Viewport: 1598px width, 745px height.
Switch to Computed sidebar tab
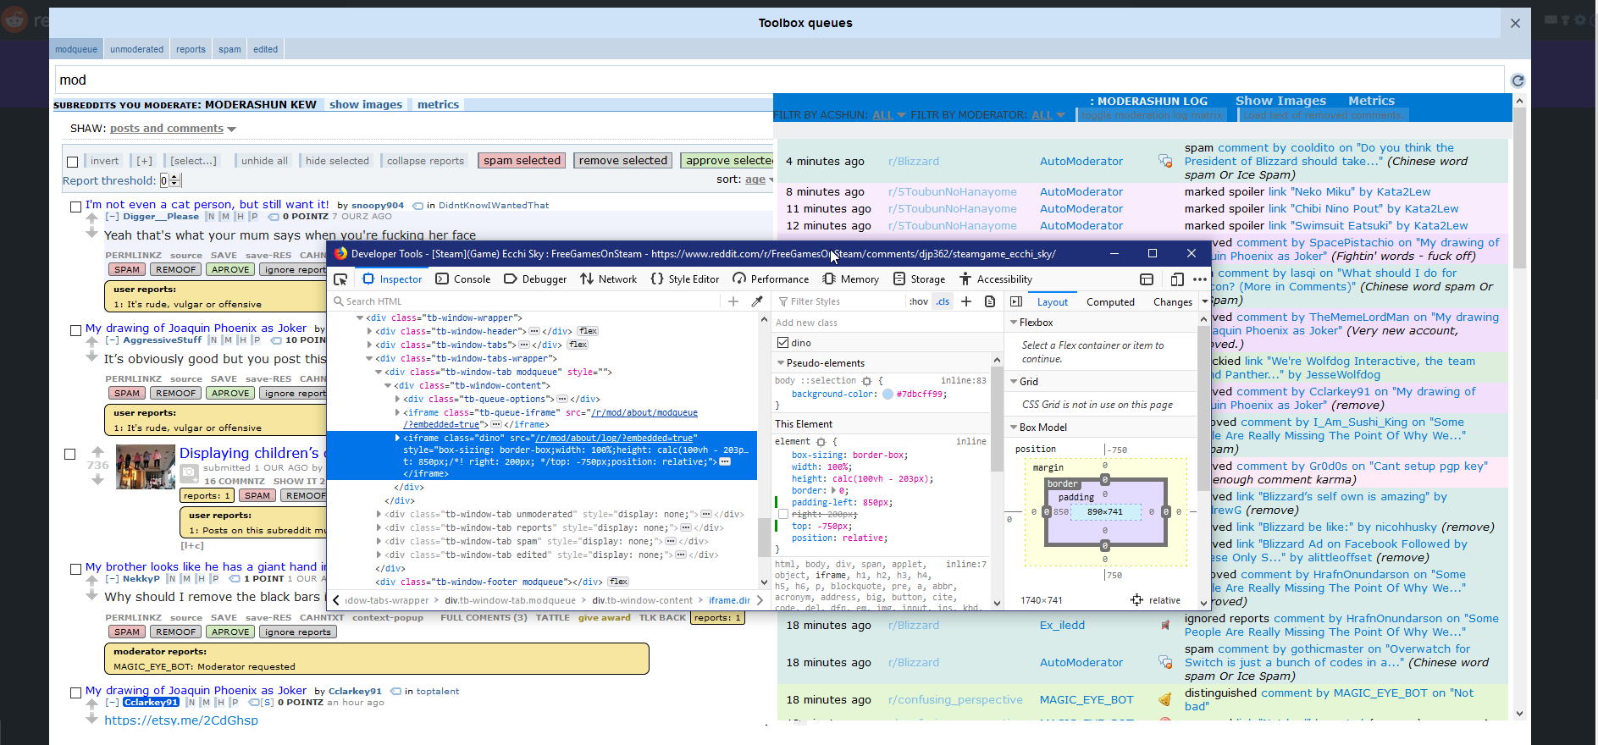coord(1110,302)
